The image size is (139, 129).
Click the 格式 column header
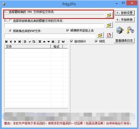click(57, 47)
